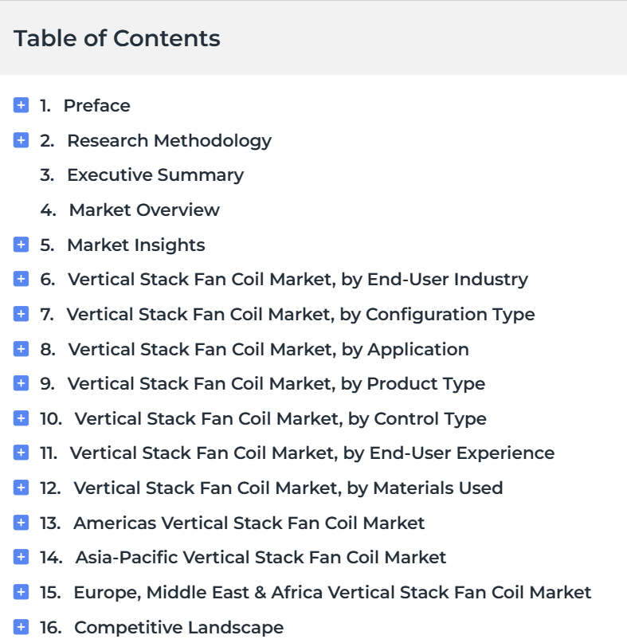Expand the Preface section plus icon
The width and height of the screenshot is (627, 639).
pyautogui.click(x=22, y=105)
